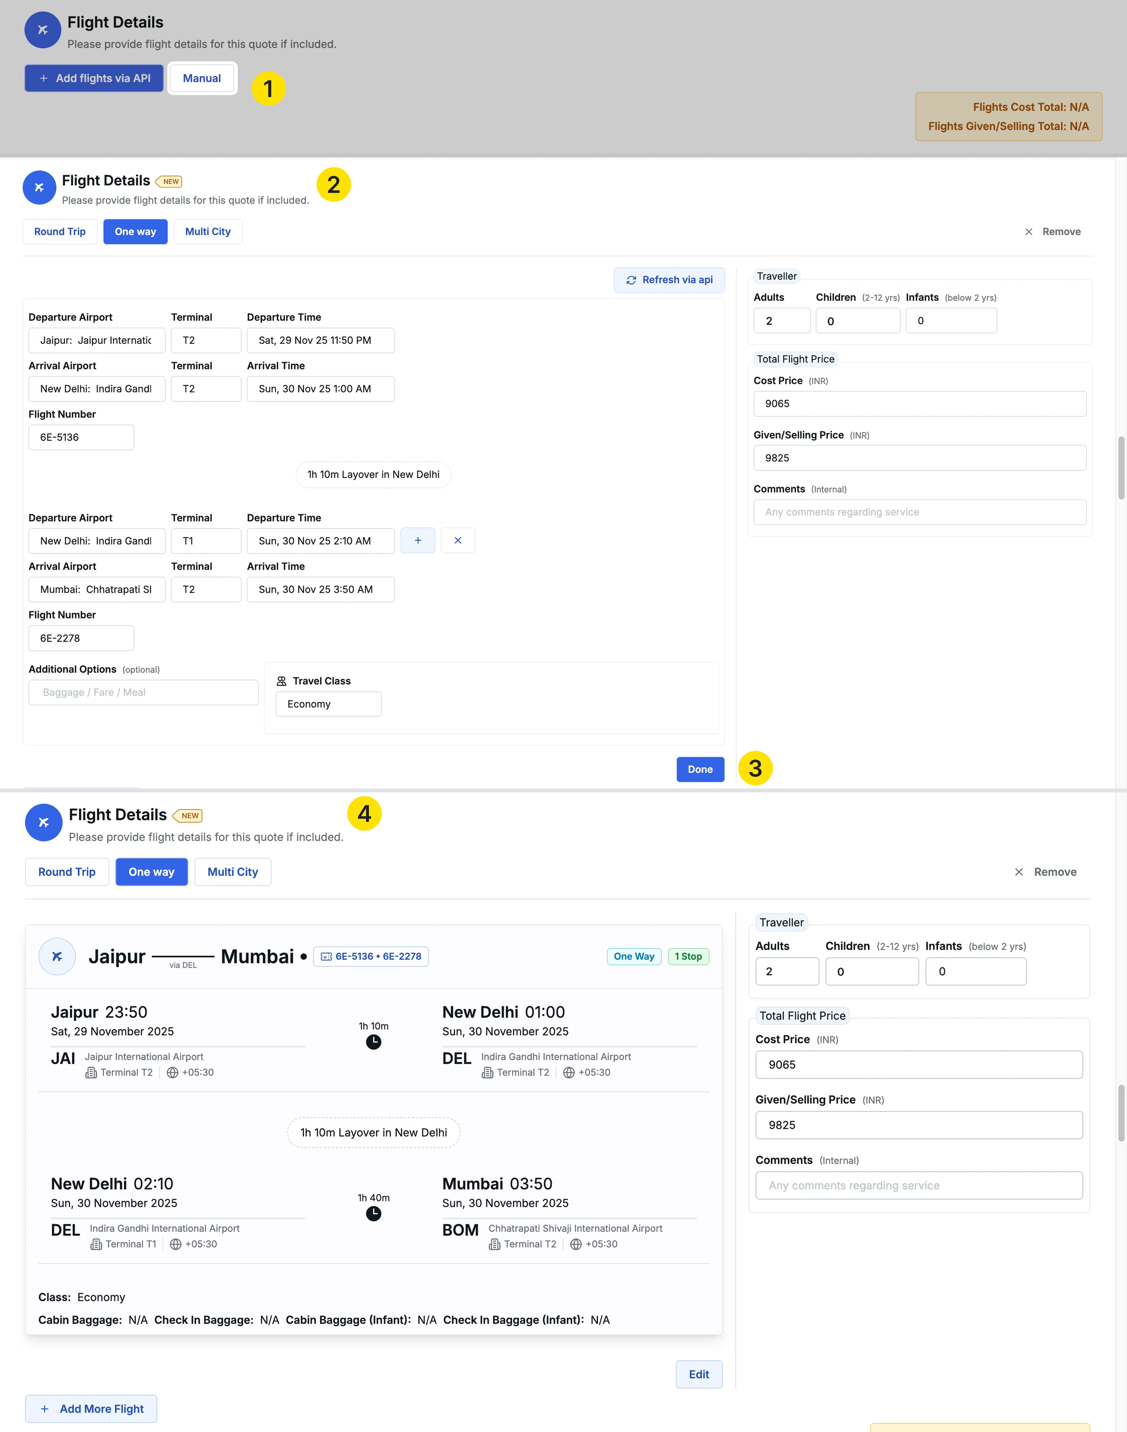Select Round Trip on the lower Flight Details card
This screenshot has width=1127, height=1432.
tap(66, 871)
